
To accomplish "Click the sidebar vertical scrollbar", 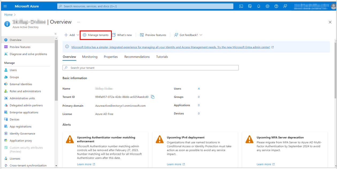I will pyautogui.click(x=56, y=70).
